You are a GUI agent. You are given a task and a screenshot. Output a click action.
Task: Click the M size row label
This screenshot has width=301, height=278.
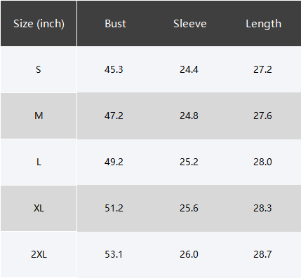[x=39, y=116]
